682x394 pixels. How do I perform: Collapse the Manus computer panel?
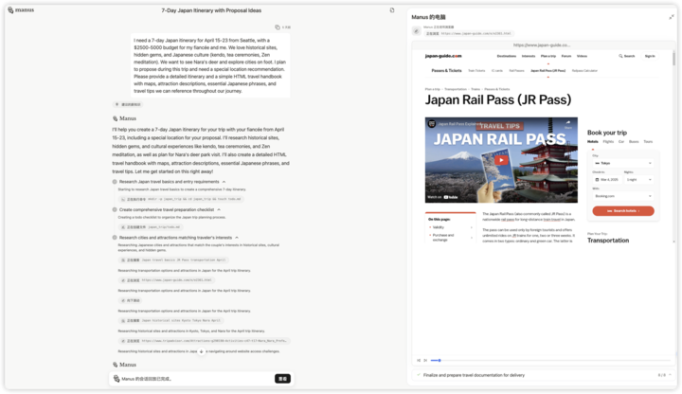tap(673, 17)
